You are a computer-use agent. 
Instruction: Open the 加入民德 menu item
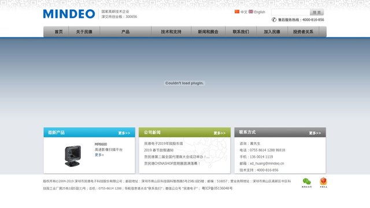point(272,32)
